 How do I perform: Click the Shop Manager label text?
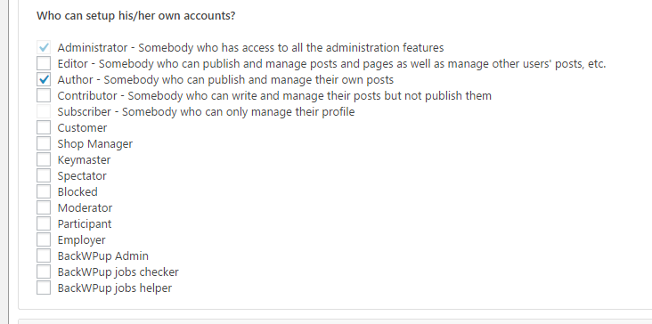click(94, 143)
